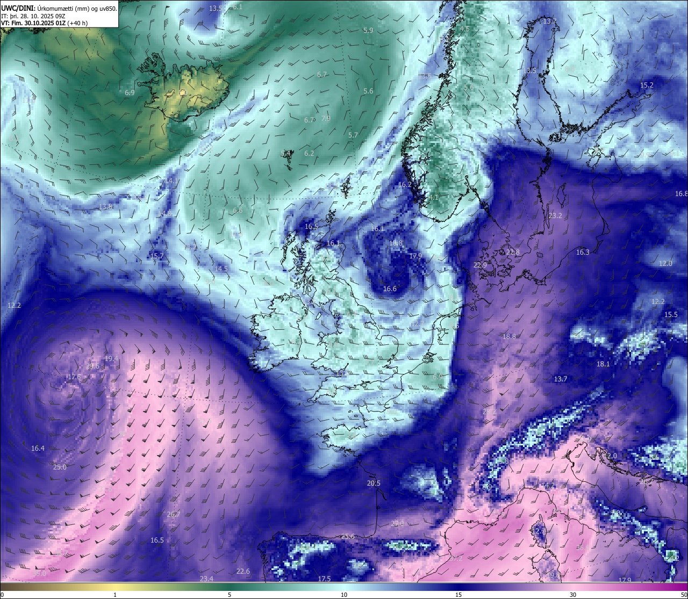
Task: Click the 15.7 value label
Action: 156,256
